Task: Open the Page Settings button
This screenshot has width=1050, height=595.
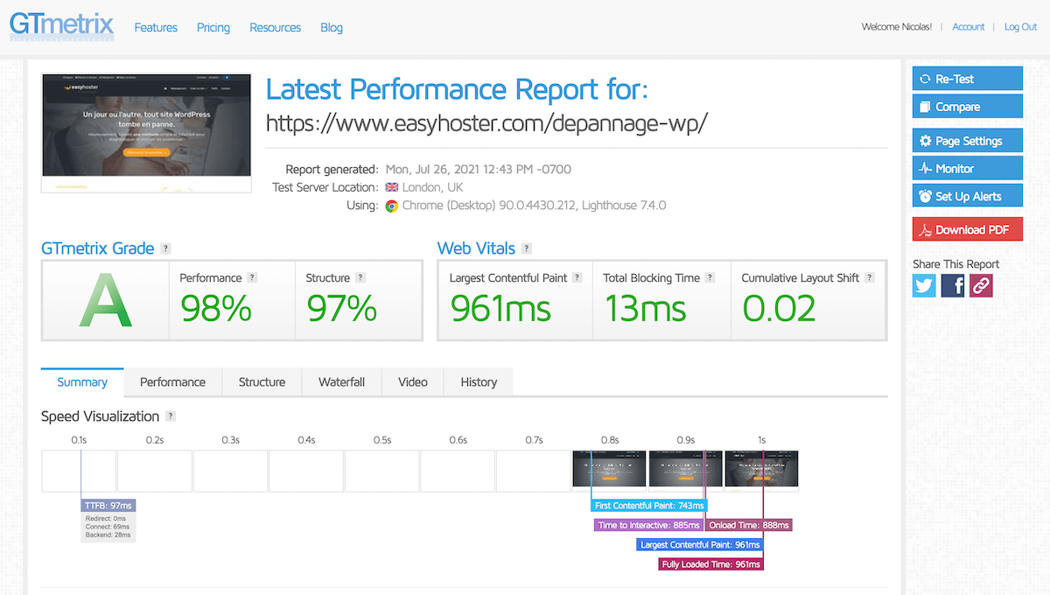Action: tap(967, 141)
